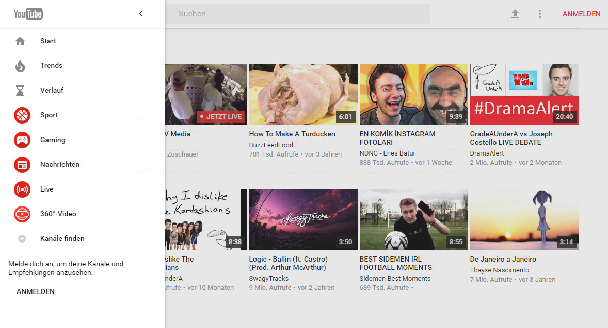This screenshot has width=608, height=328.
Task: Click the Kanäle finden plus icon
Action: pos(22,238)
